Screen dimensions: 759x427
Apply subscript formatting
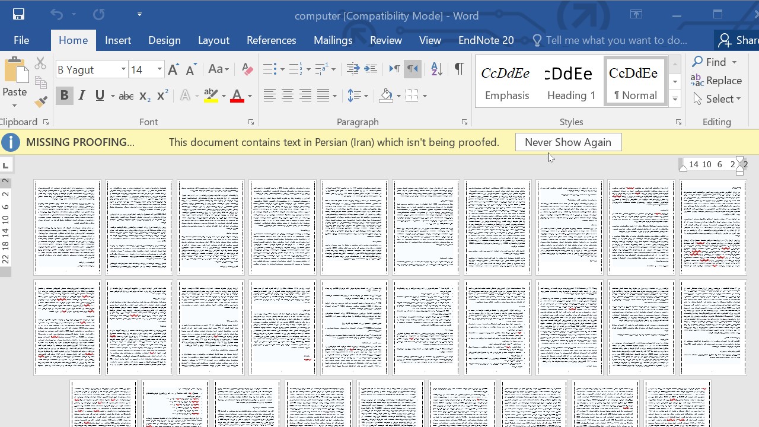tap(145, 95)
